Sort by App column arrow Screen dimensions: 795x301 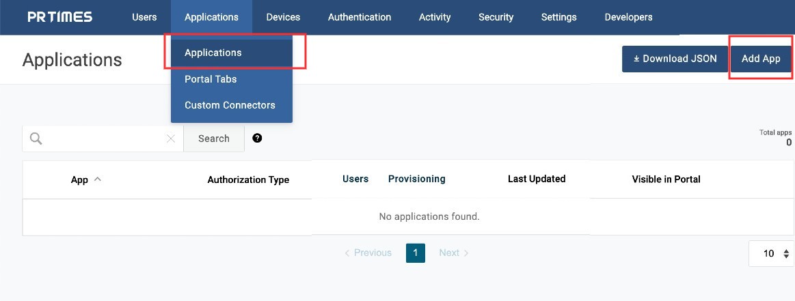pos(97,180)
